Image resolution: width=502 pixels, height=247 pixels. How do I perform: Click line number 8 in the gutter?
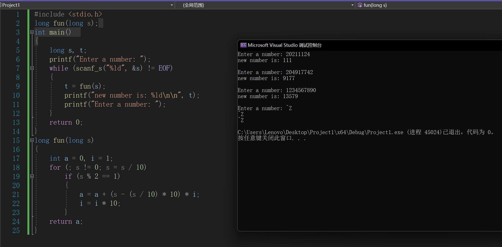[18, 77]
